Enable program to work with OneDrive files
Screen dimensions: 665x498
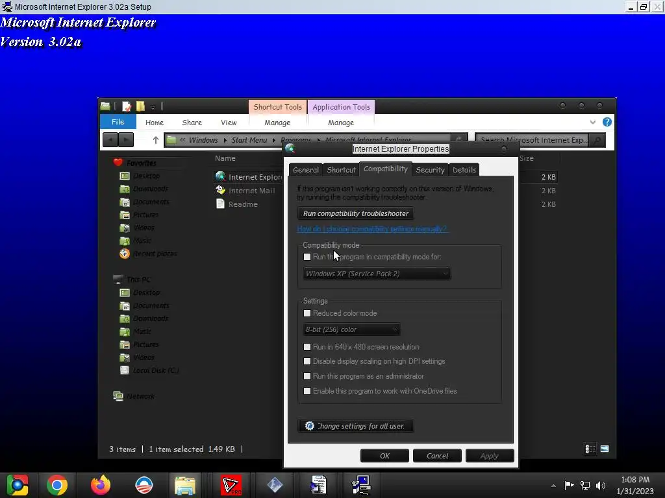coord(307,391)
